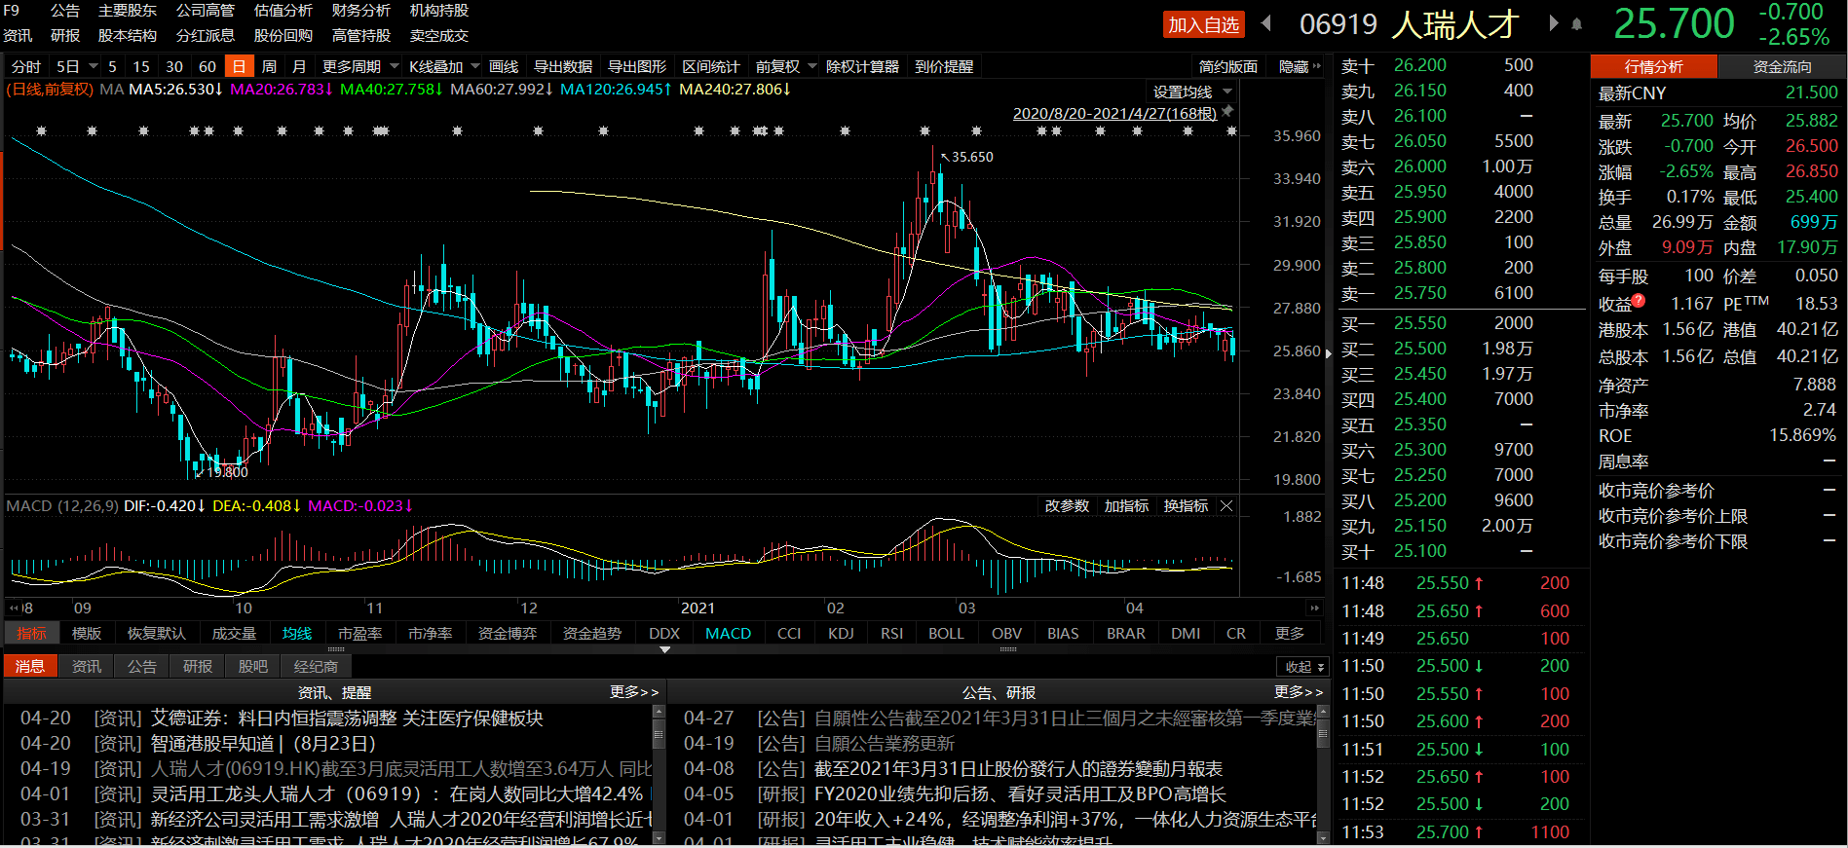1848x848 pixels.
Task: Click 简约版面 simple layout
Action: point(1228,66)
